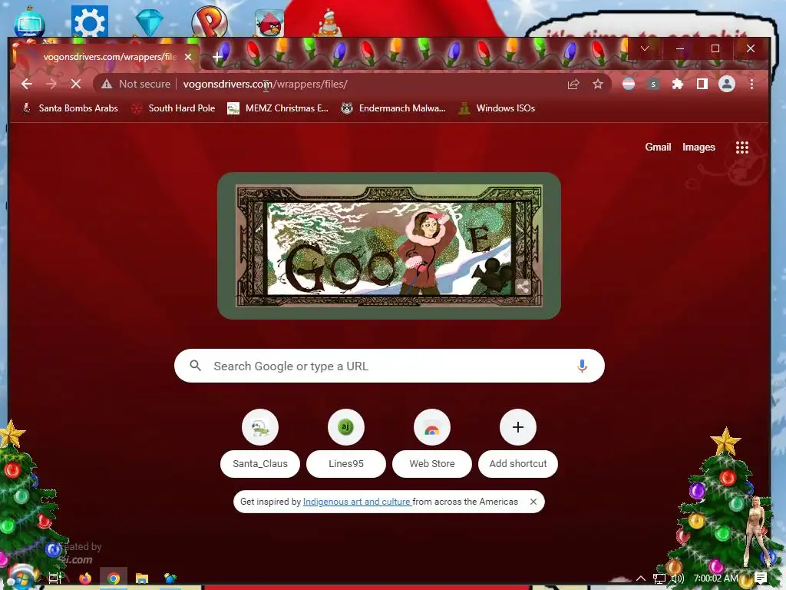This screenshot has height=590, width=786.
Task: Open the white gear desktop icon
Action: [x=89, y=21]
